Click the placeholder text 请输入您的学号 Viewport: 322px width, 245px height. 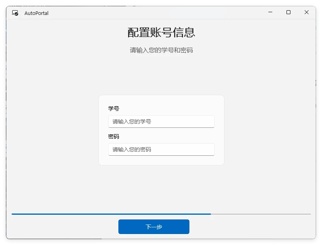[x=132, y=122]
